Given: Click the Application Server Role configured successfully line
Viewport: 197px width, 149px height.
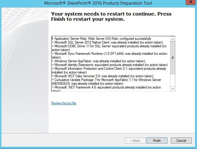Looking at the screenshot, I should pyautogui.click(x=102, y=39).
